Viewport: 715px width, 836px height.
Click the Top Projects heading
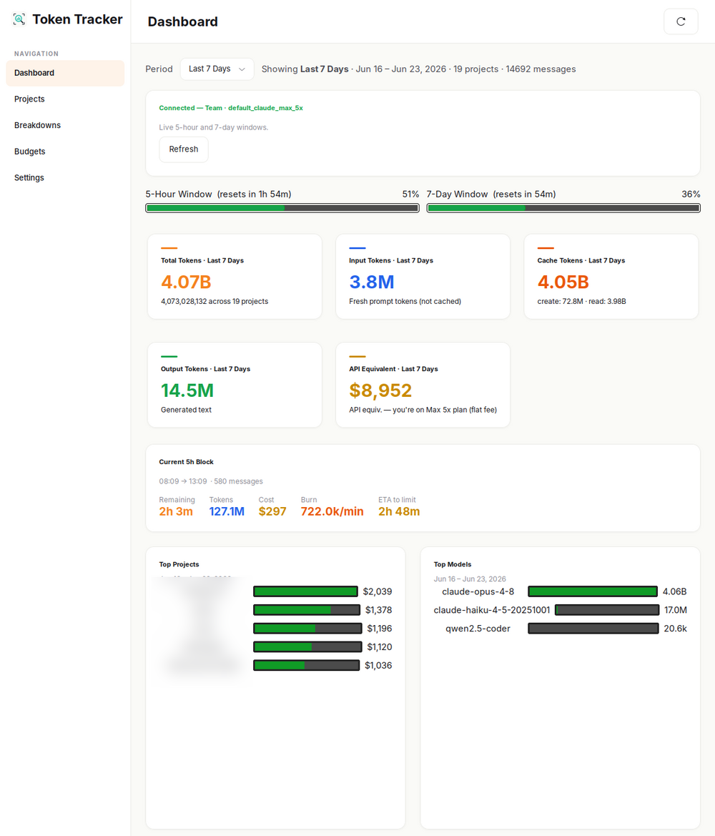[179, 564]
